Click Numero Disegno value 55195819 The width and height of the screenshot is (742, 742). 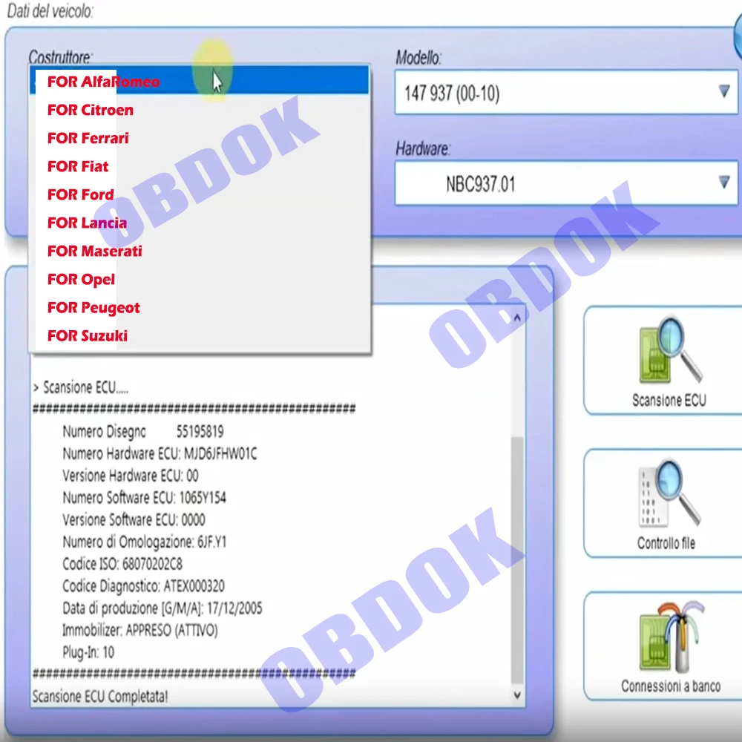point(200,432)
